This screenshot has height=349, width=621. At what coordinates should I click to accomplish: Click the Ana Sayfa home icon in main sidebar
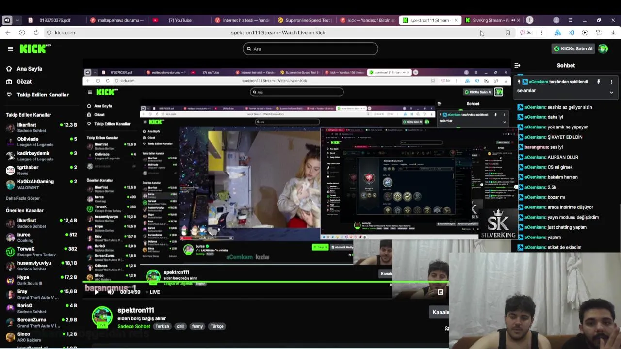pyautogui.click(x=9, y=69)
